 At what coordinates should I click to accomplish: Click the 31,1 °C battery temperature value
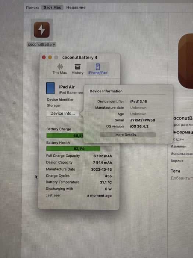pos(106,182)
